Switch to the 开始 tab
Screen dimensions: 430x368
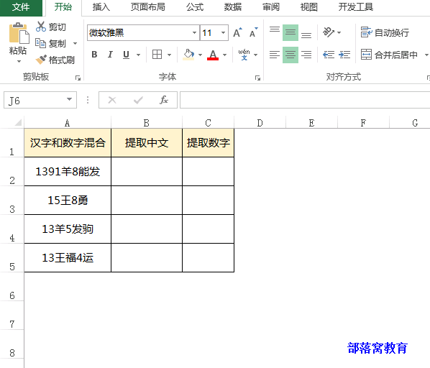click(x=63, y=7)
